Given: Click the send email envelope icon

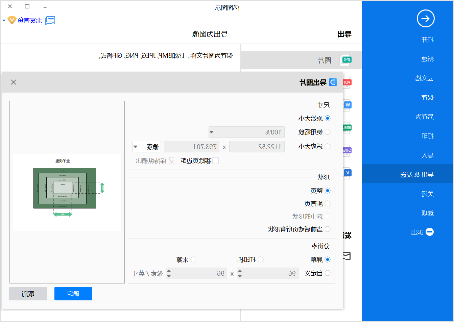Looking at the screenshot, I should (347, 256).
